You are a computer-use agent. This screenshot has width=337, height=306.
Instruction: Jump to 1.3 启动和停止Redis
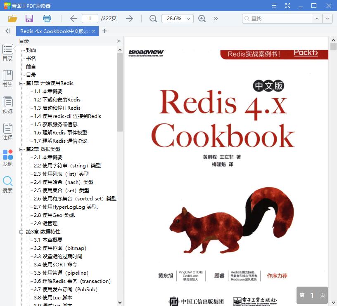(x=57, y=108)
